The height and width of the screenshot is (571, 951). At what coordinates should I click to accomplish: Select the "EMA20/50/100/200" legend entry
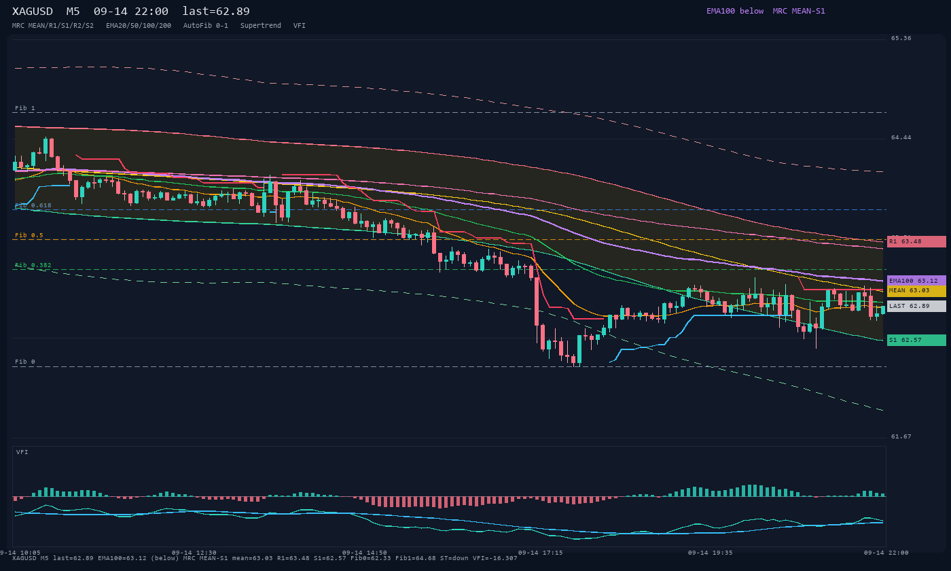(139, 26)
